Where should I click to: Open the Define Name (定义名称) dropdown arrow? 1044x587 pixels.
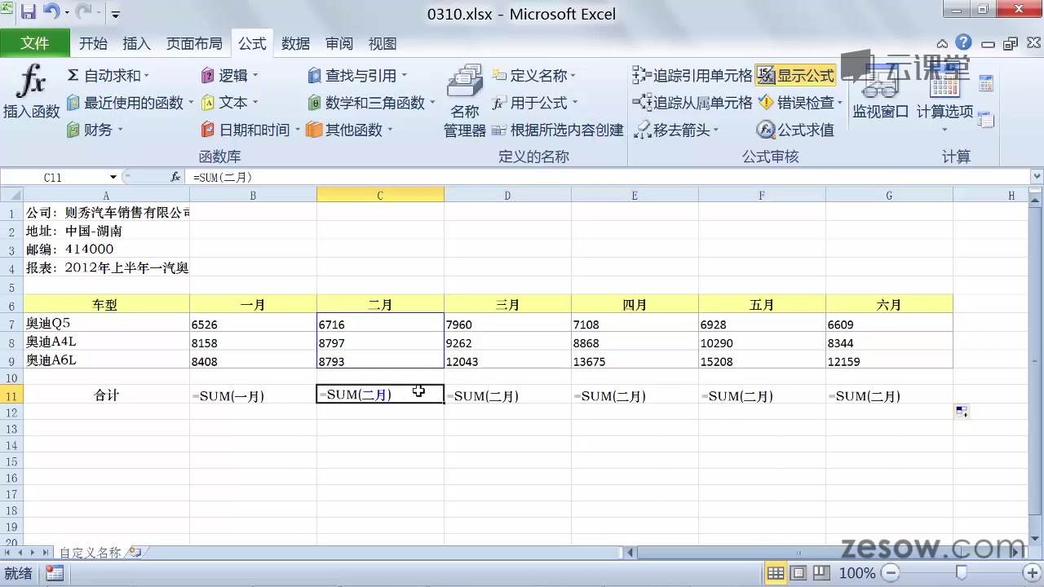pos(572,76)
